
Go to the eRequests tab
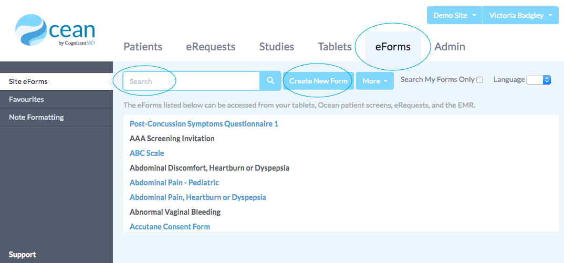pos(211,47)
